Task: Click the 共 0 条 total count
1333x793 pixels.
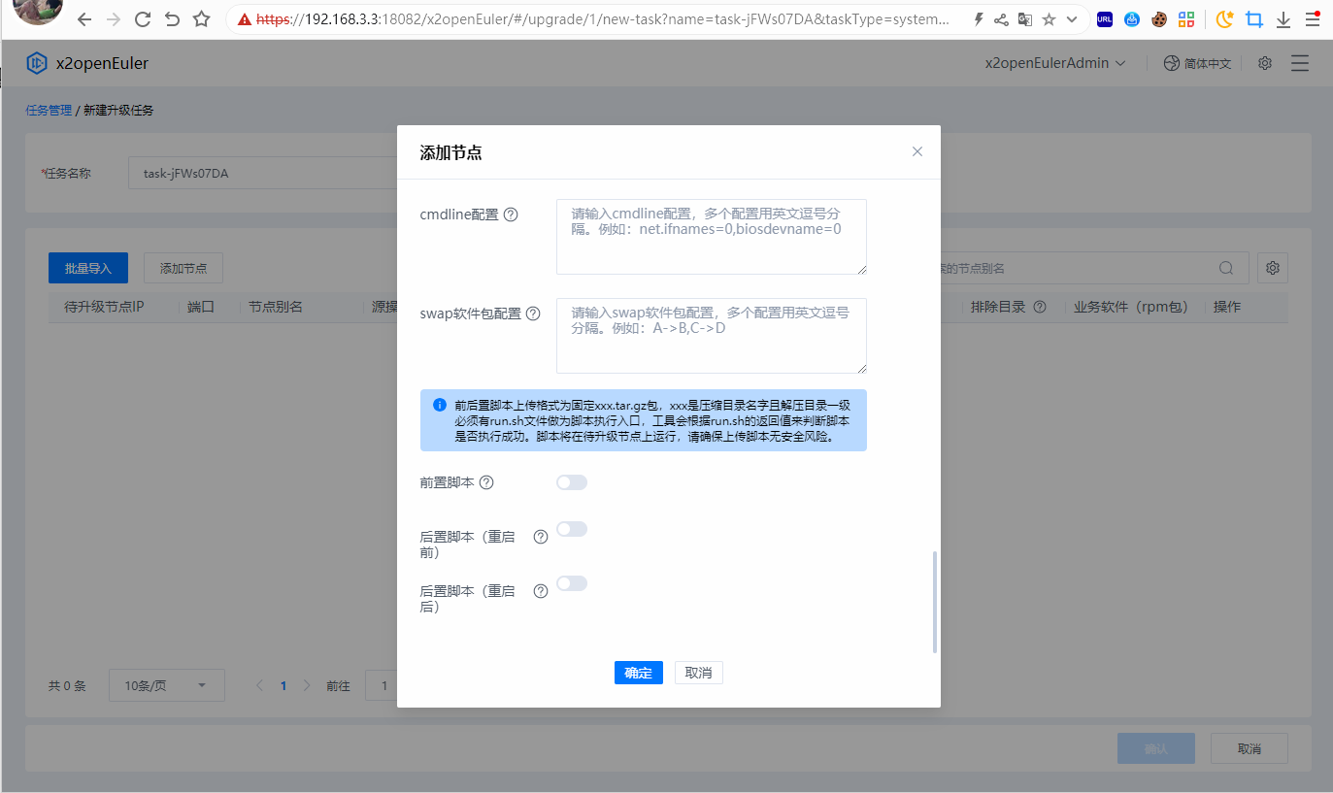Action: (67, 685)
